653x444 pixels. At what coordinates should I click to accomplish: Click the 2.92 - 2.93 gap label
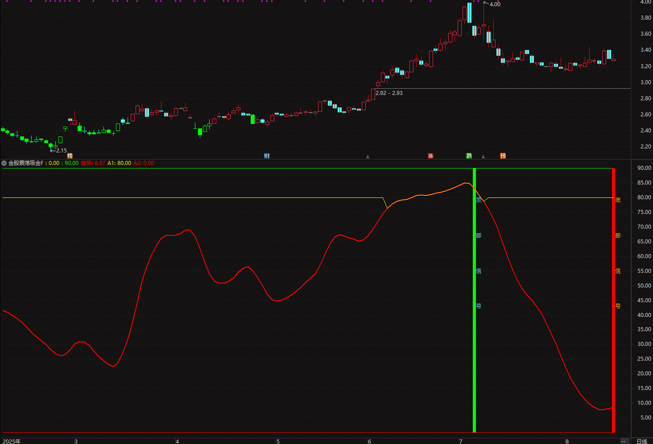click(x=389, y=93)
